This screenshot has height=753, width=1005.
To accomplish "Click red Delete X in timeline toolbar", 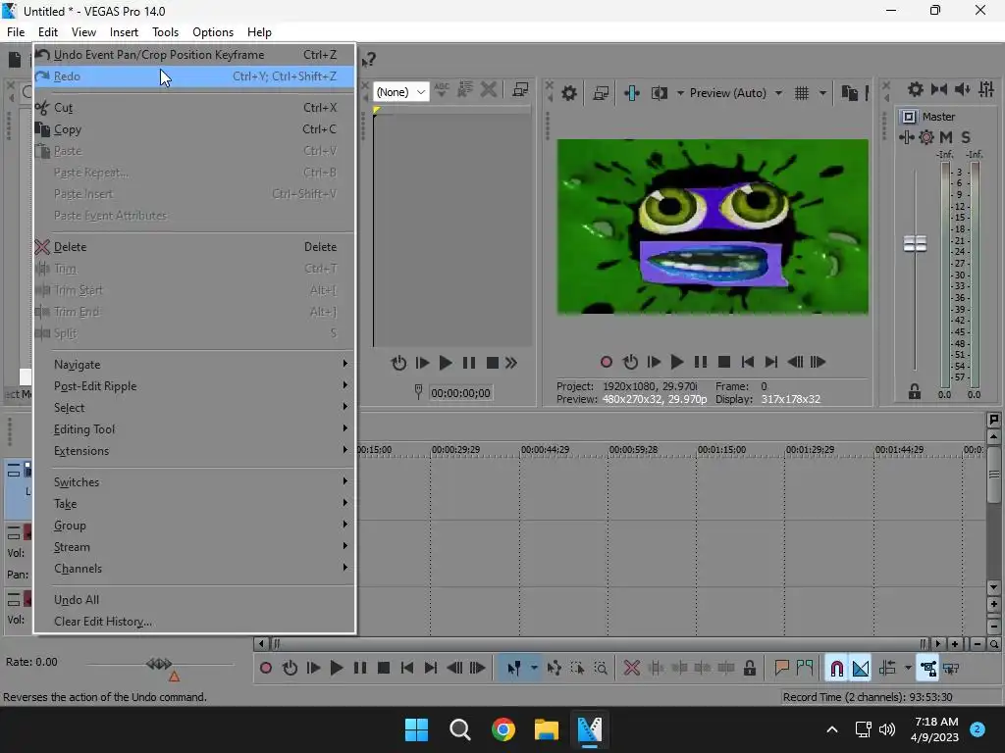I will 632,669.
